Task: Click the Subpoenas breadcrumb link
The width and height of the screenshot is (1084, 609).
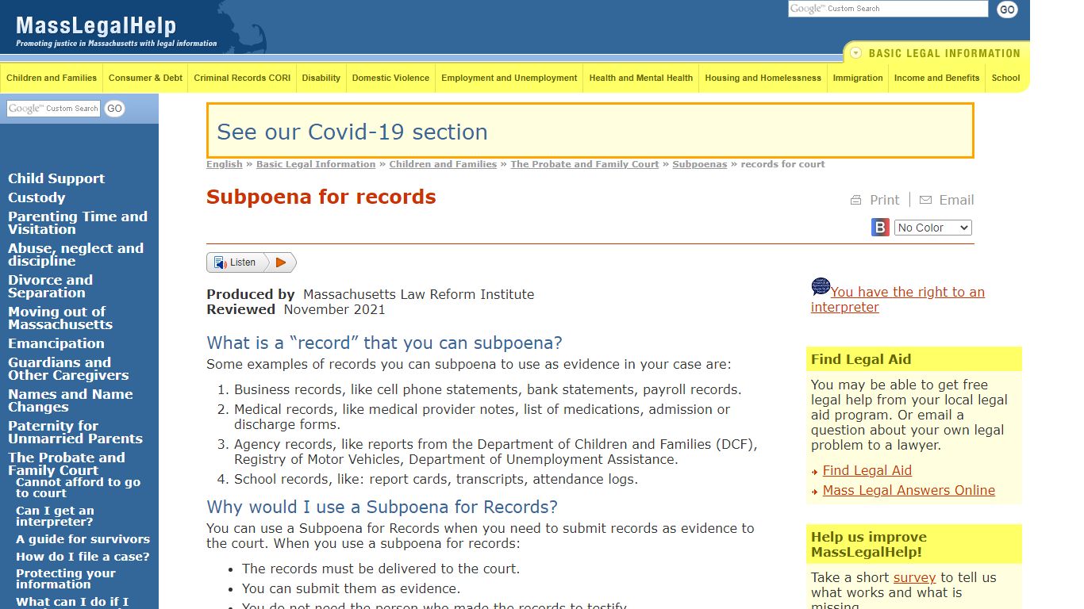Action: [x=700, y=164]
